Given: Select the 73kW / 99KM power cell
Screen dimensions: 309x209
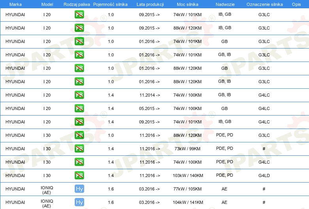Looking at the screenshot, I should pyautogui.click(x=187, y=149).
